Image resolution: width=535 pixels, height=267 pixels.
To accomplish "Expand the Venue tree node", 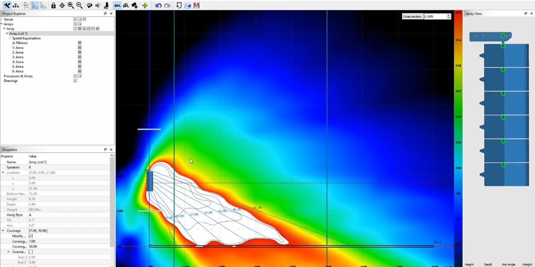I will coord(2,20).
